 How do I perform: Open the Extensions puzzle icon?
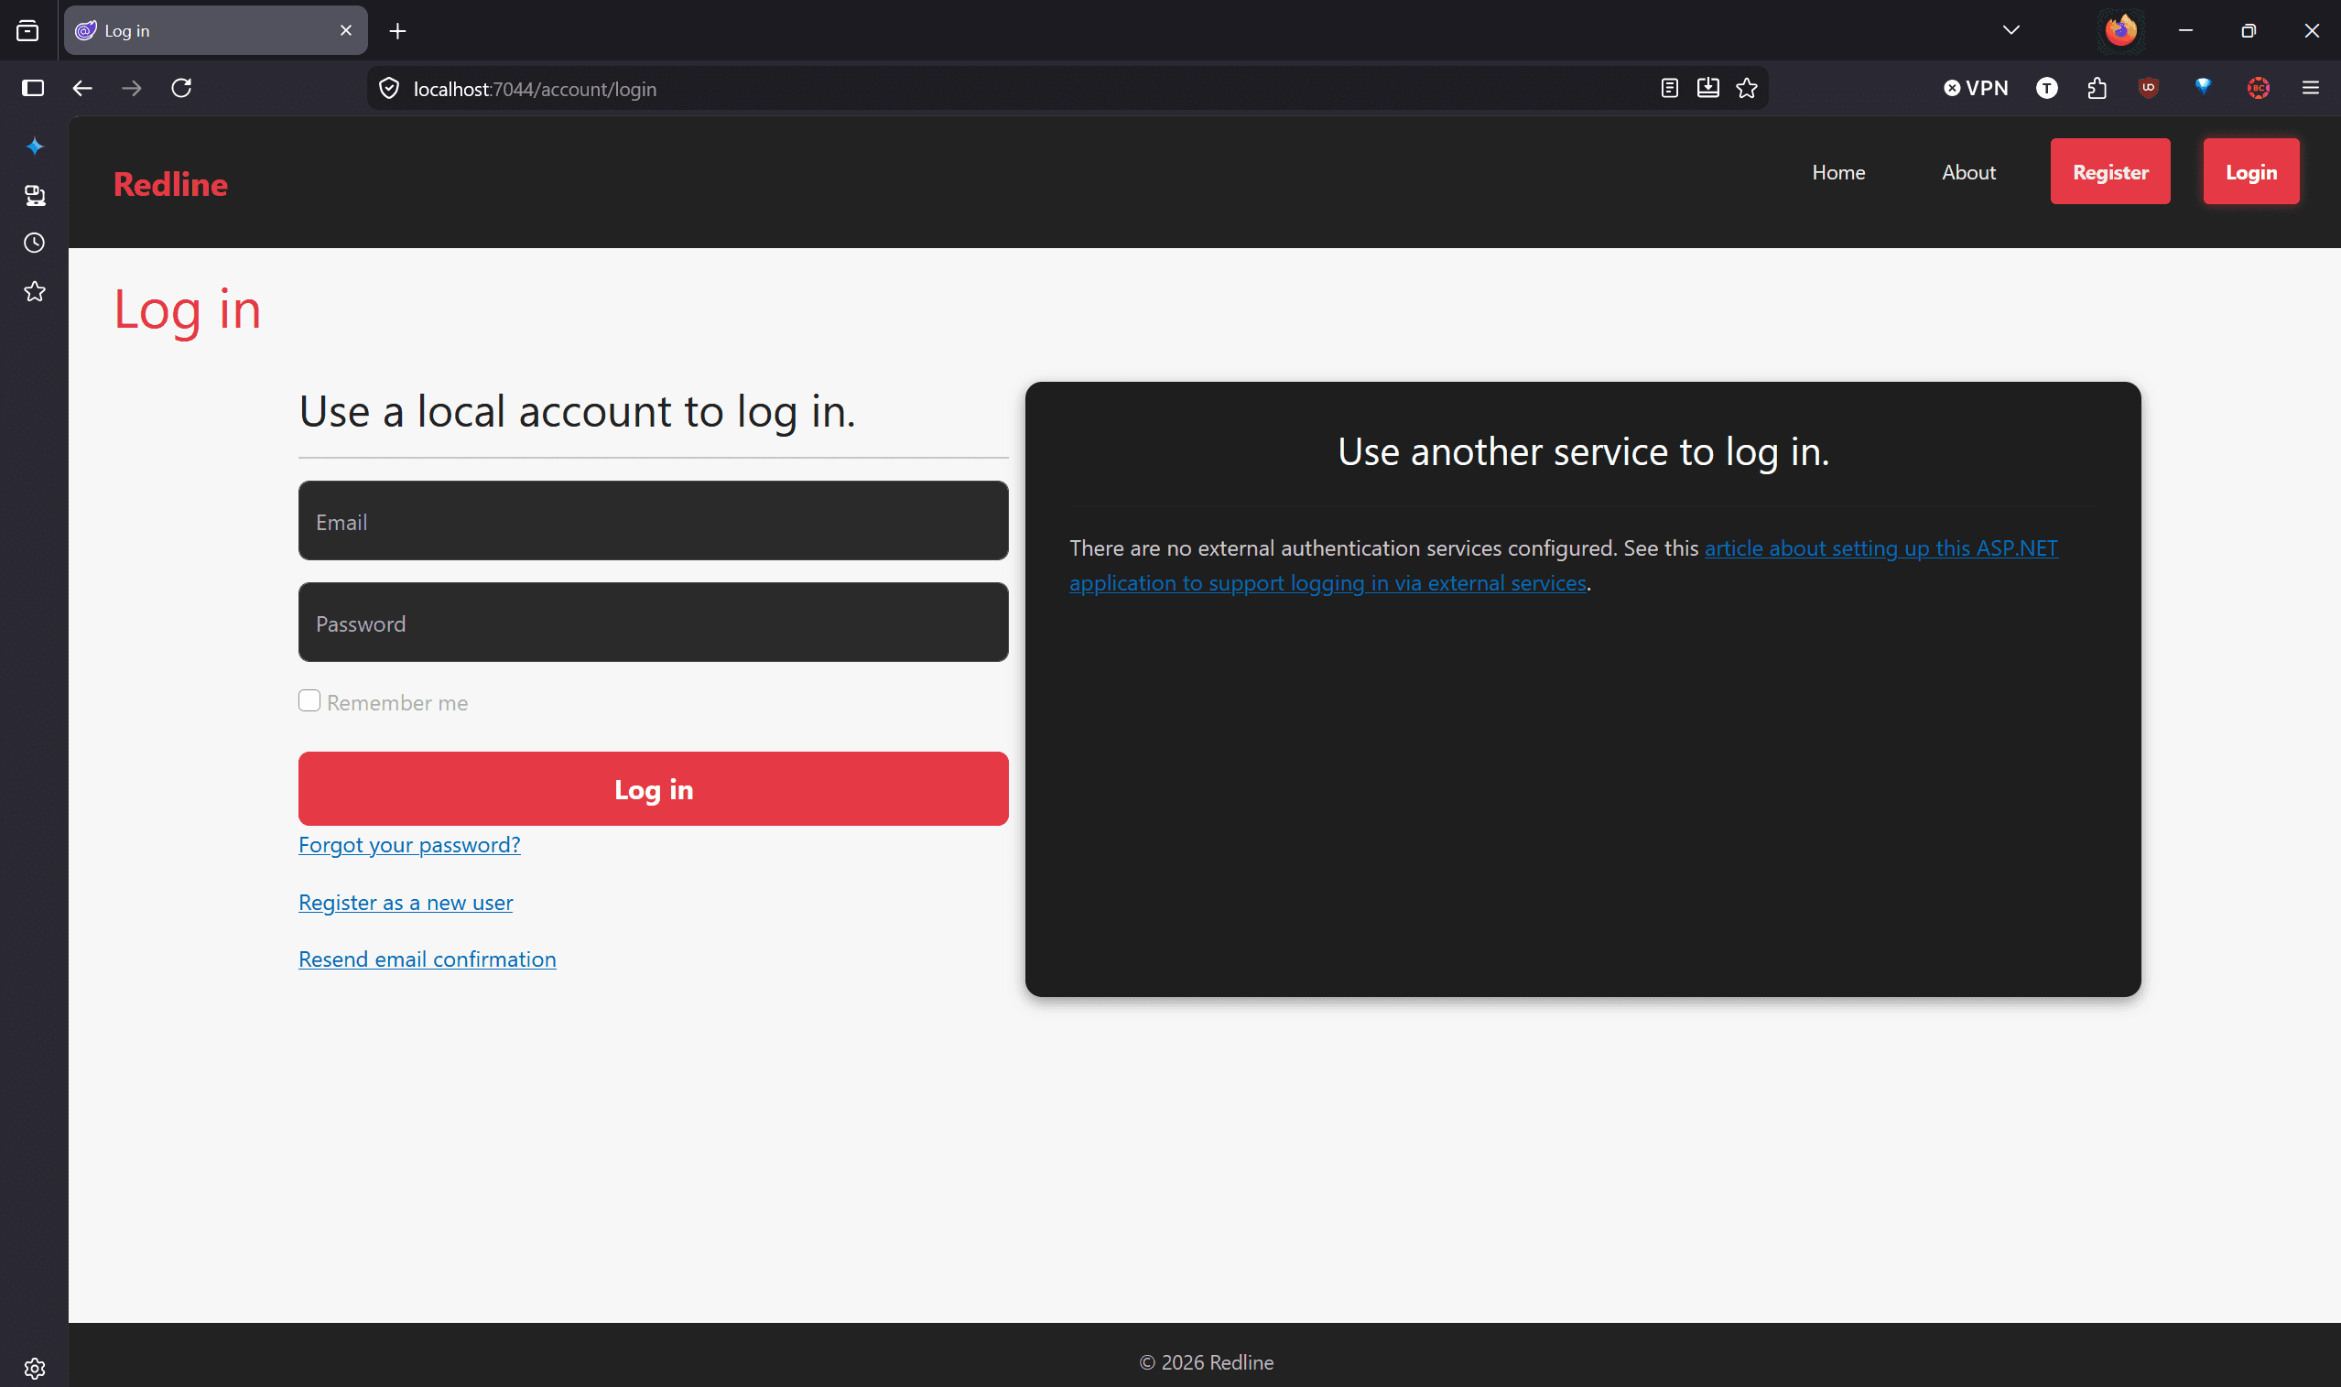click(2097, 88)
